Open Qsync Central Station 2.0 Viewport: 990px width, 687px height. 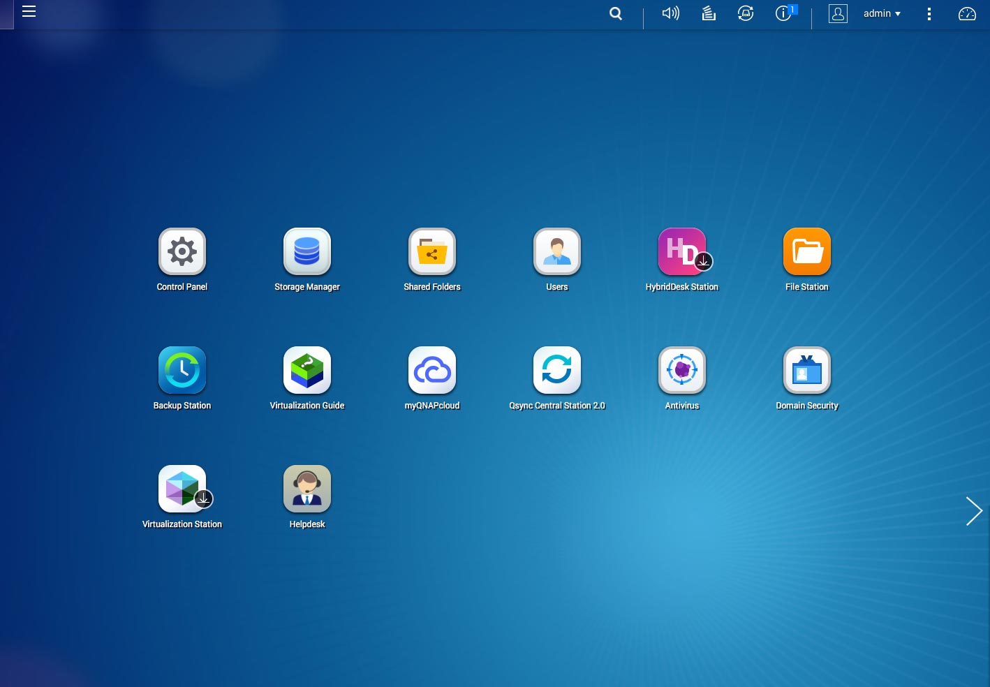[557, 371]
